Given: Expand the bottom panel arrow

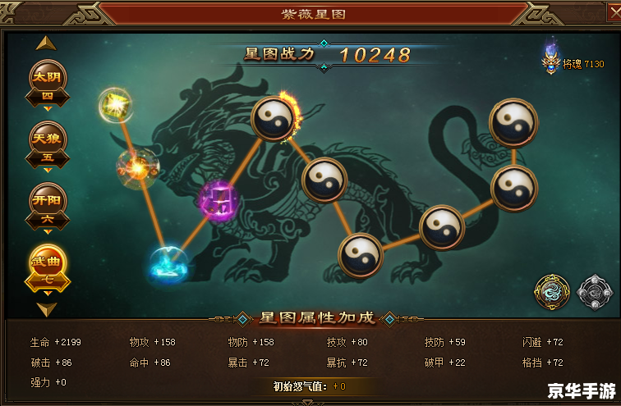Looking at the screenshot, I should pos(307,403).
